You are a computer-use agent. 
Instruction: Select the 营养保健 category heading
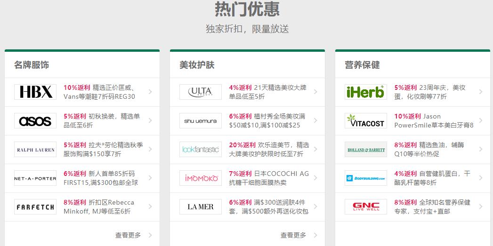(362, 65)
